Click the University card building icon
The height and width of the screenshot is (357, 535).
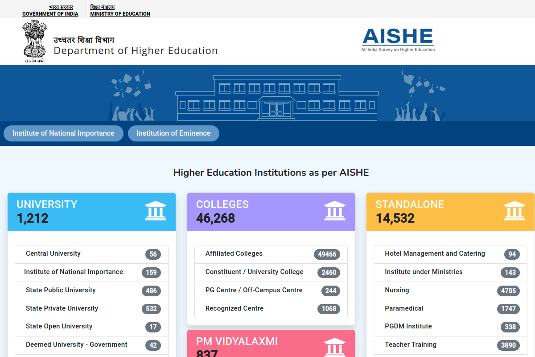pyautogui.click(x=156, y=211)
